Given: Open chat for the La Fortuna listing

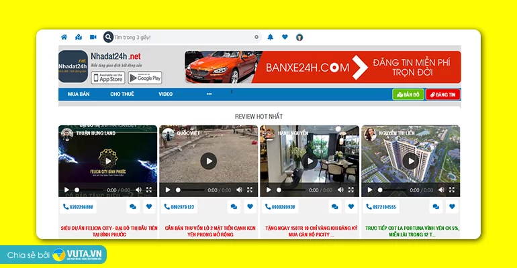Looking at the screenshot, I should pos(436,207).
